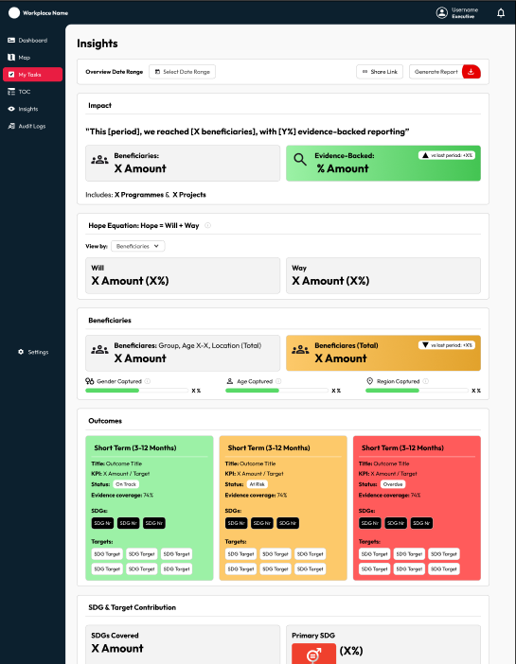
Task: Select My Tasks in the sidebar
Action: 32,75
